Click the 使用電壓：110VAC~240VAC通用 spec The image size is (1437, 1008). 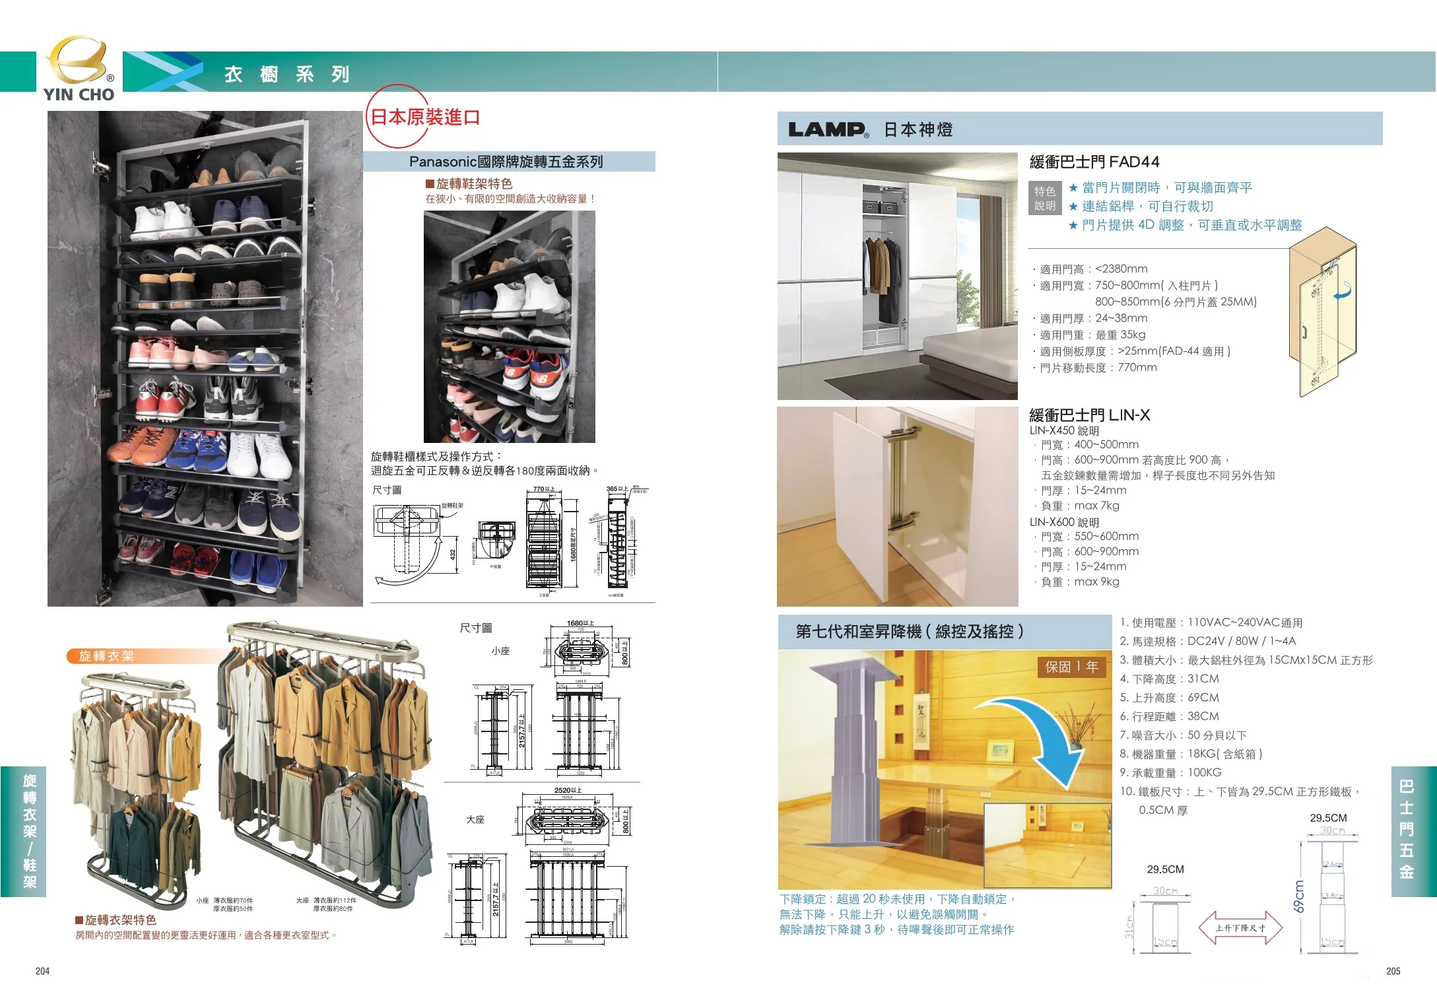click(x=1211, y=622)
